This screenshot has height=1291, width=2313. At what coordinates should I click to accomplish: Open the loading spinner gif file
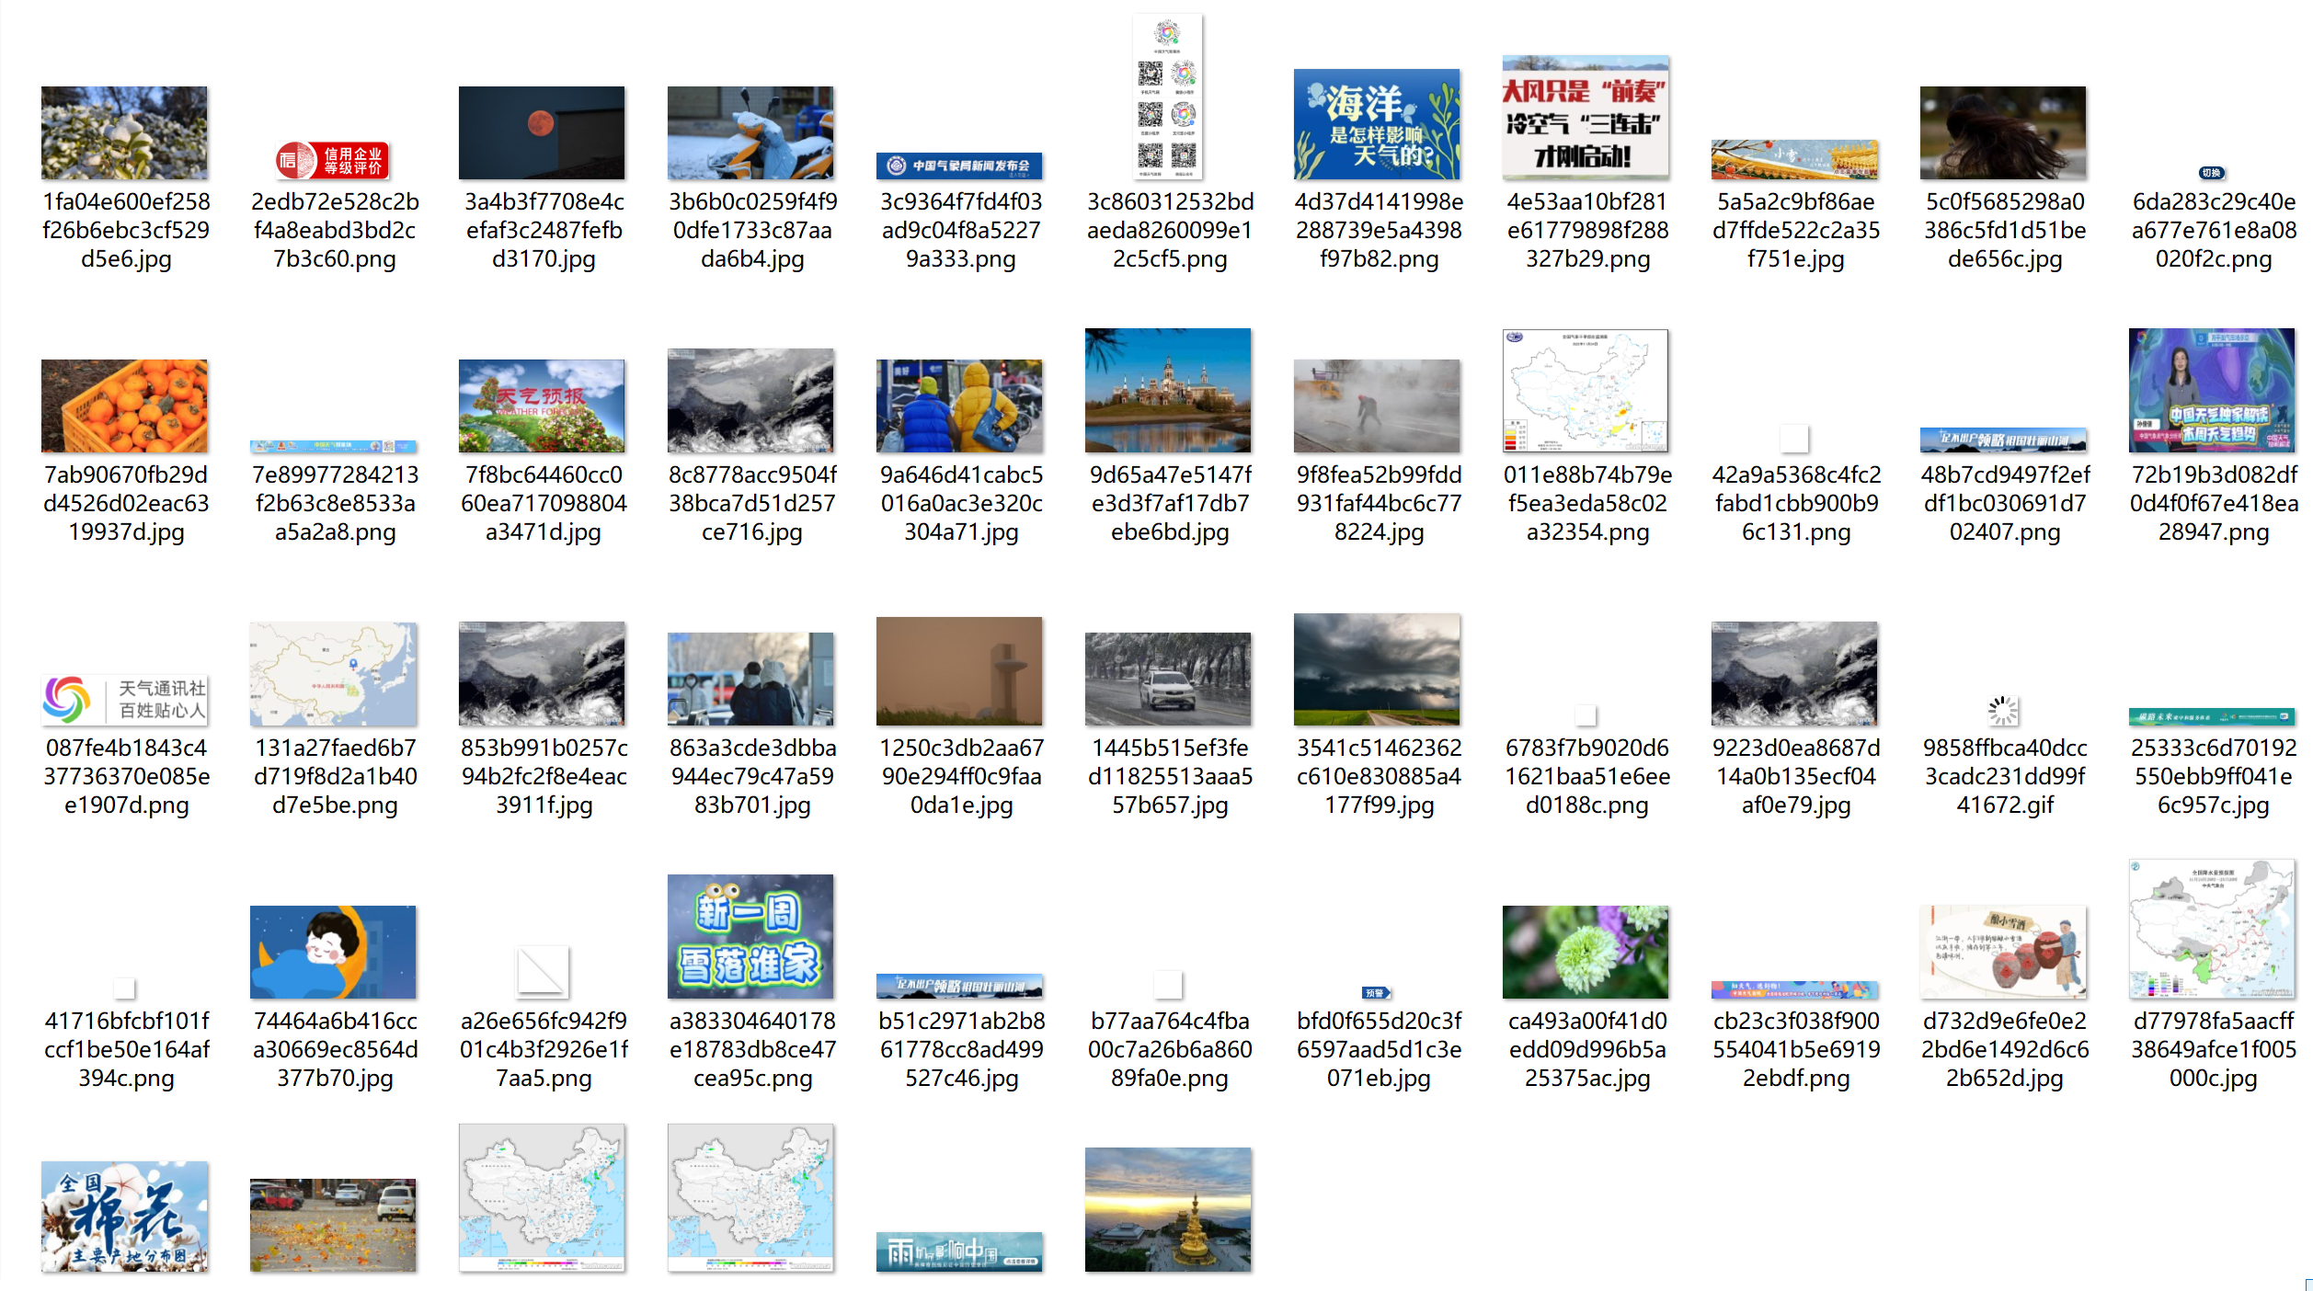(x=2003, y=711)
